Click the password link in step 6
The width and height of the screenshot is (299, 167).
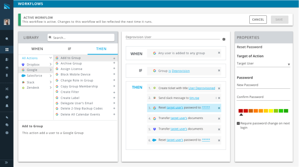(206, 140)
